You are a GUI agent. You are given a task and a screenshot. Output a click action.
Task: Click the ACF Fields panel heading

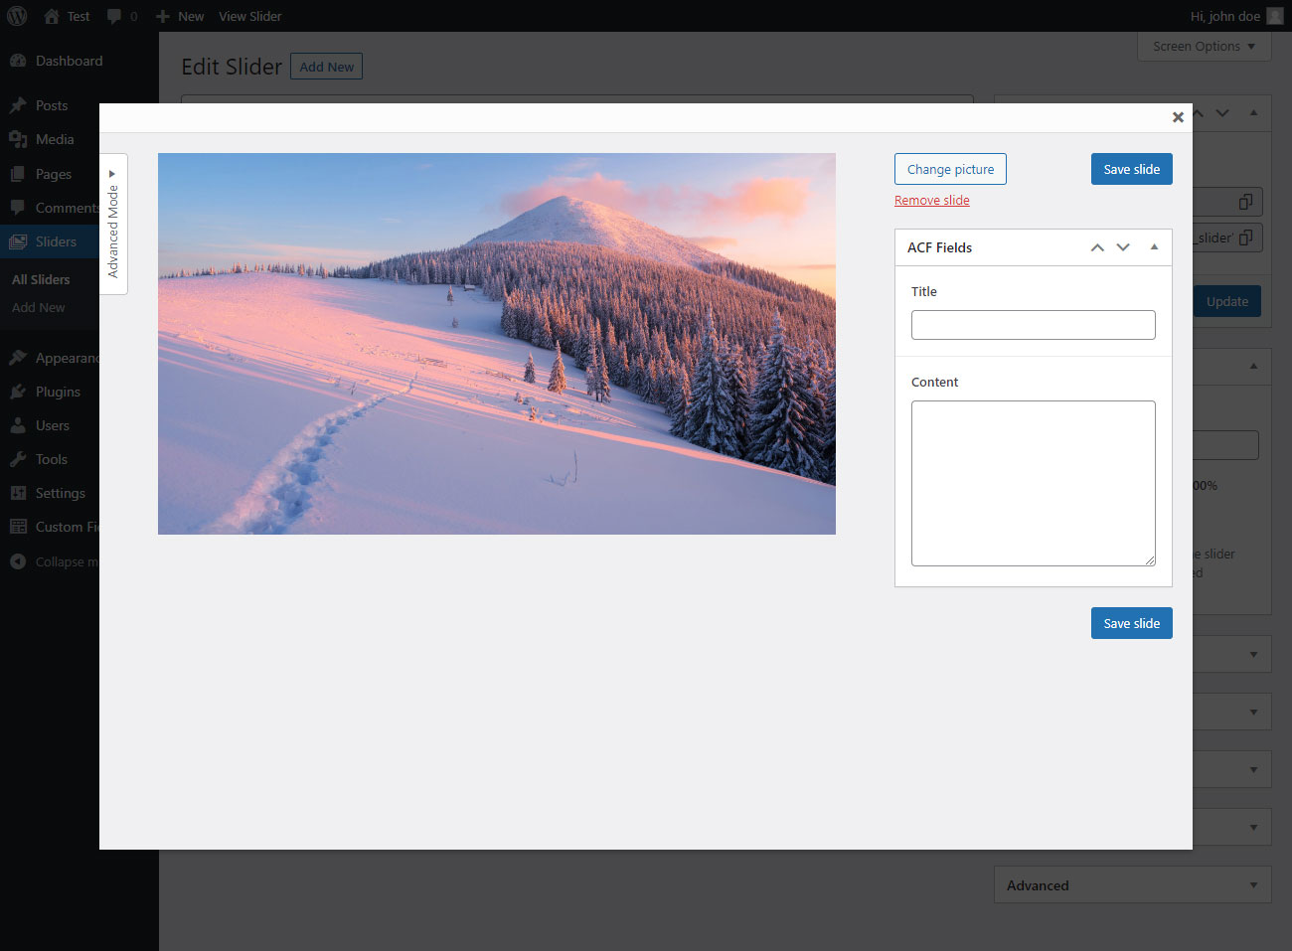point(939,247)
